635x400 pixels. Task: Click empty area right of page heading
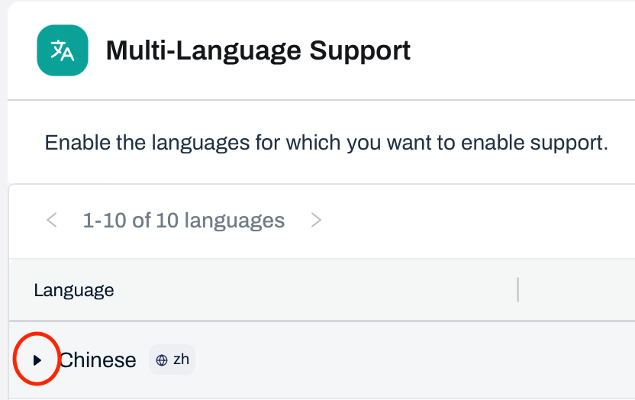[x=527, y=51]
